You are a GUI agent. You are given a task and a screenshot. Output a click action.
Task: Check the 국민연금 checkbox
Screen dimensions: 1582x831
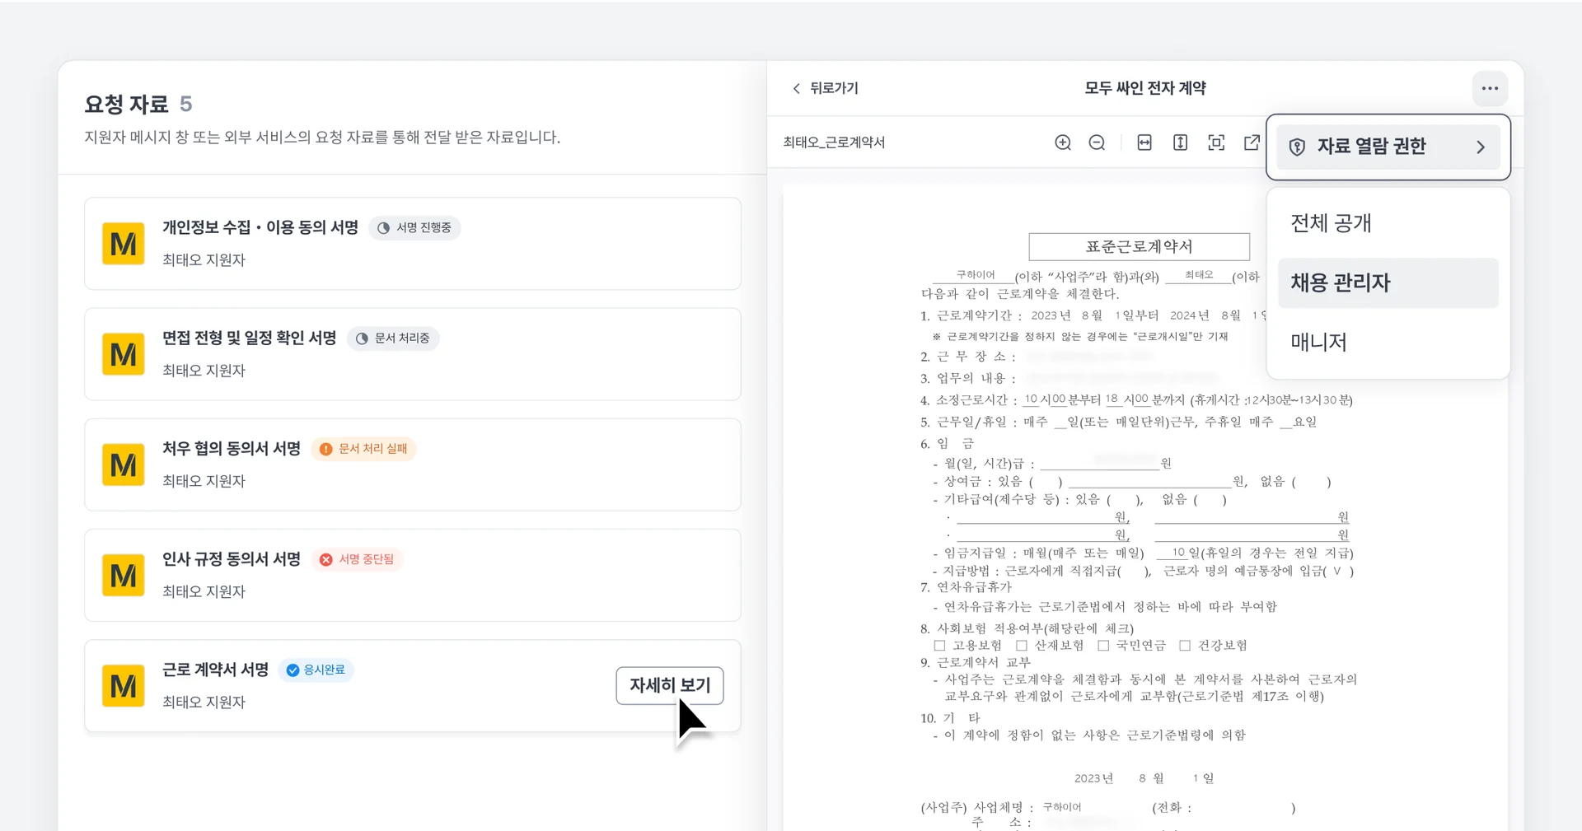[x=1103, y=646]
